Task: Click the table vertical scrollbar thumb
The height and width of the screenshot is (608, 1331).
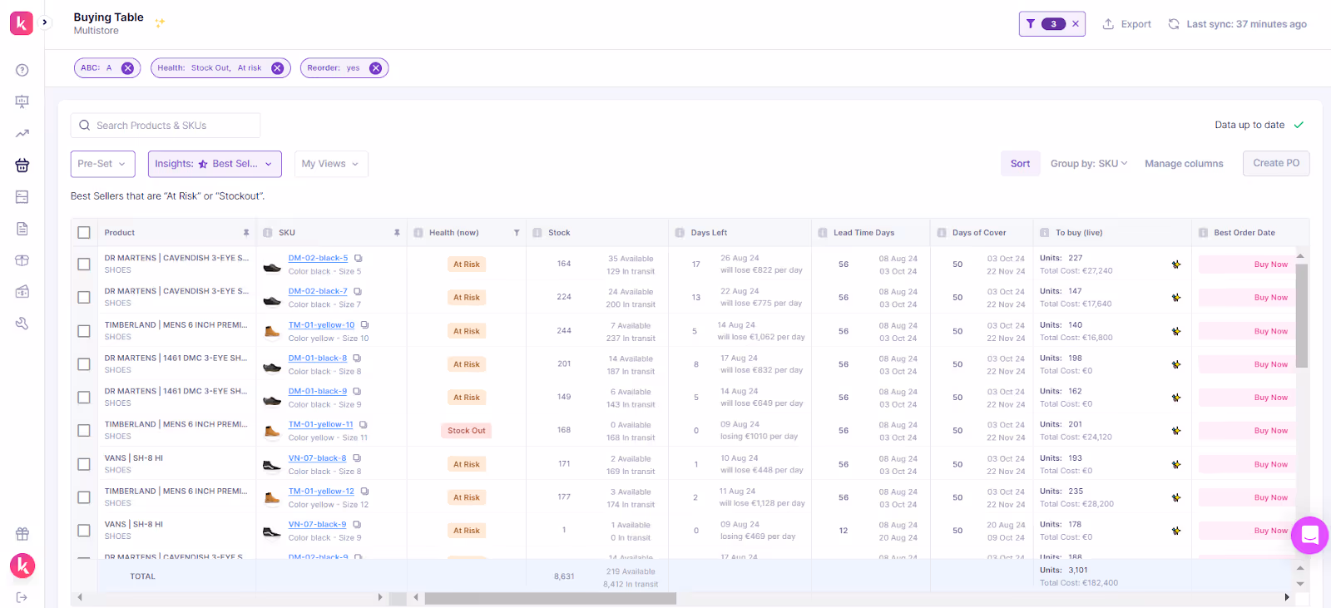Action: point(1302,316)
